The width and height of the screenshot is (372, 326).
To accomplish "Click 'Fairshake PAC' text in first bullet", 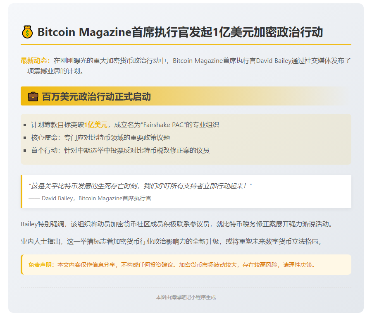I will coord(163,125).
